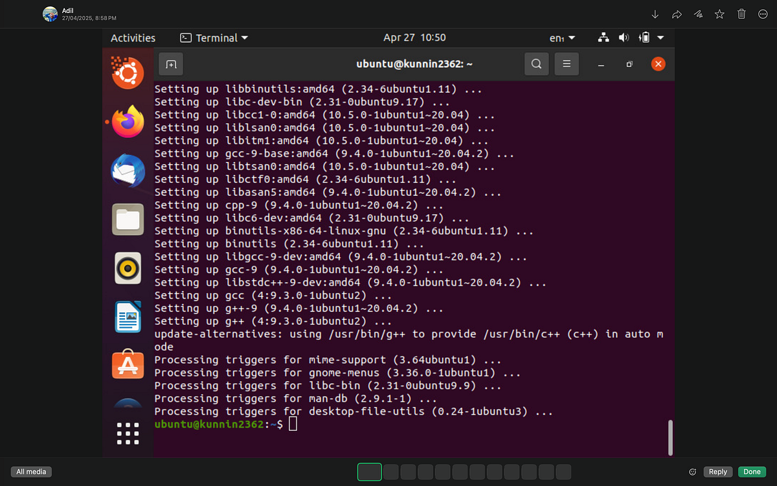Click the Reply button
Image resolution: width=777 pixels, height=486 pixels.
(717, 472)
